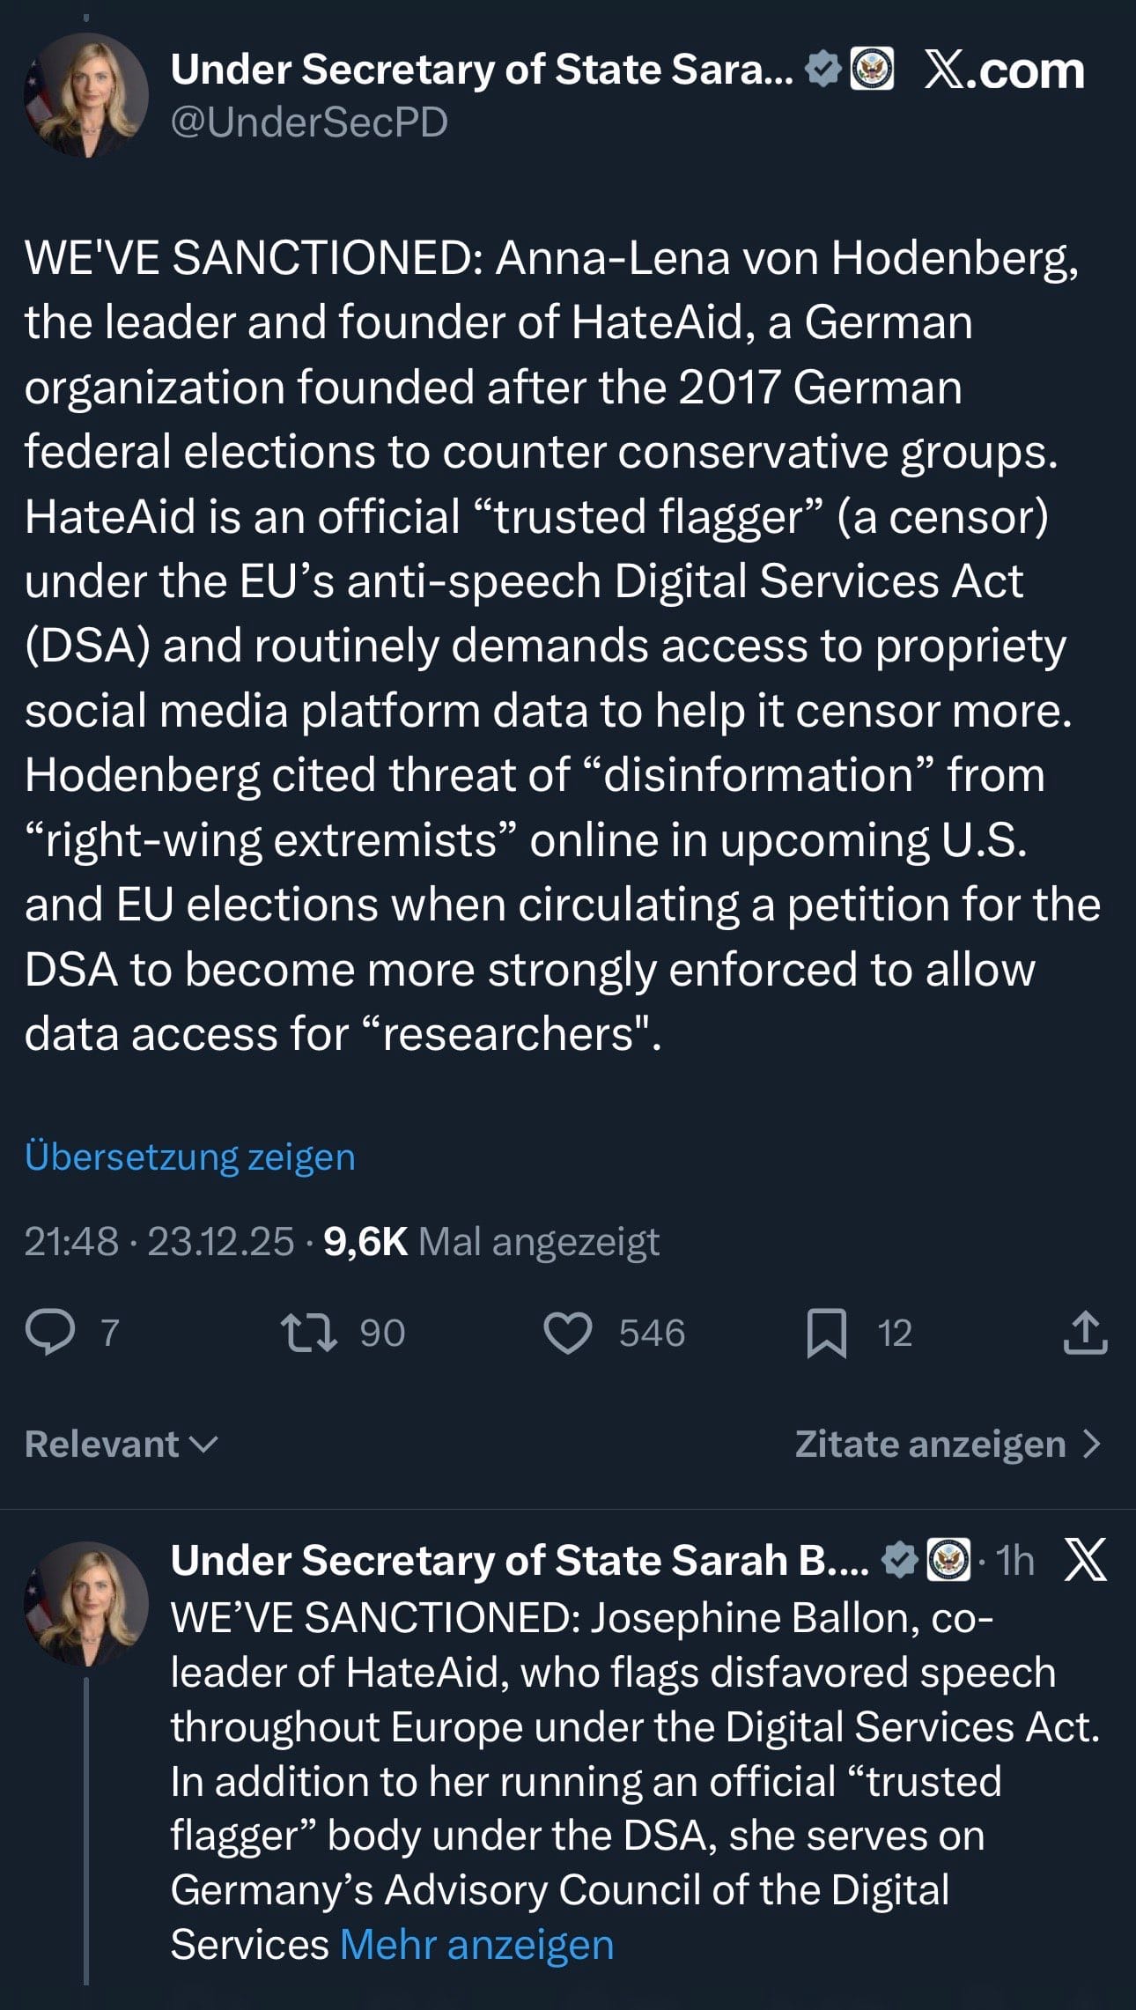
Task: Click the State Department seal in the header
Action: point(872,70)
